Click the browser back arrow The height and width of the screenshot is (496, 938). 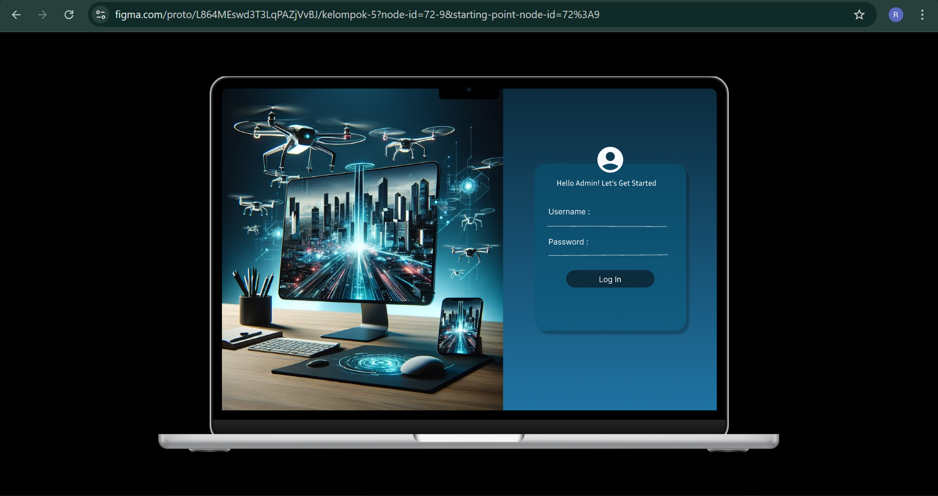[16, 15]
